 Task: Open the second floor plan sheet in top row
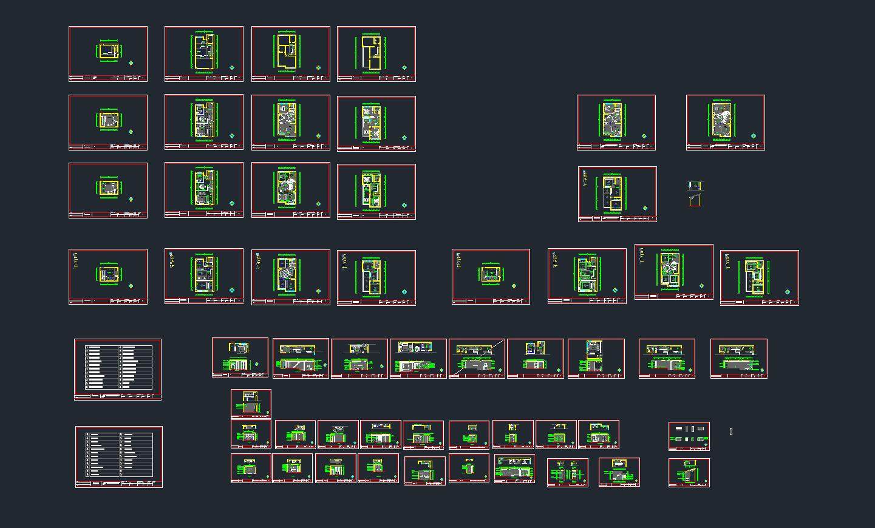click(x=204, y=53)
